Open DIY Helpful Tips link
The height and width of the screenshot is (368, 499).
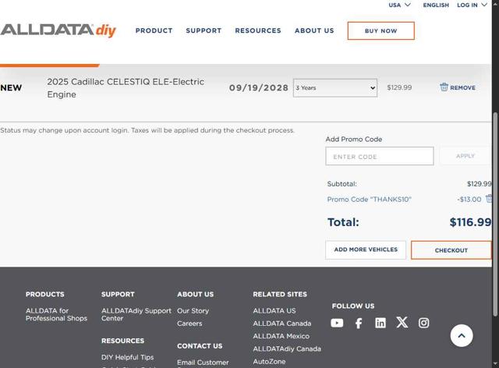click(127, 357)
